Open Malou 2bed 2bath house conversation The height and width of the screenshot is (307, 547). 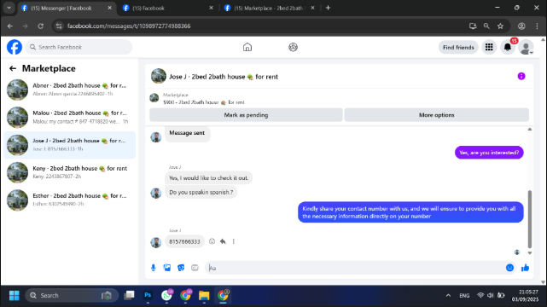point(70,117)
